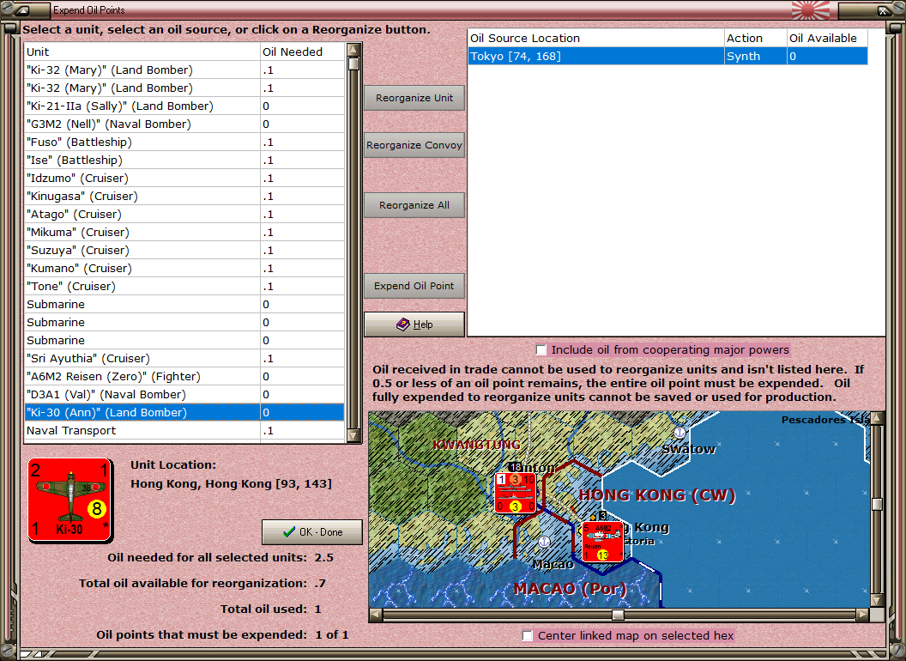This screenshot has height=661, width=906.
Task: Click the Action column header
Action: coord(756,38)
